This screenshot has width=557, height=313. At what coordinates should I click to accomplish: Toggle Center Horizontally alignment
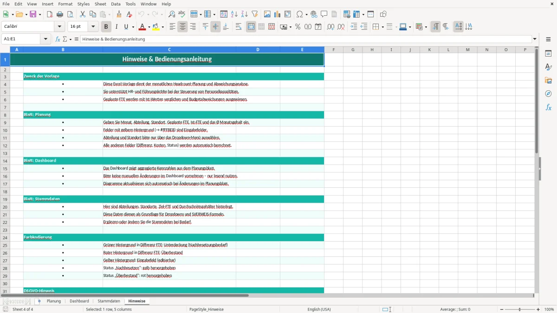click(182, 27)
